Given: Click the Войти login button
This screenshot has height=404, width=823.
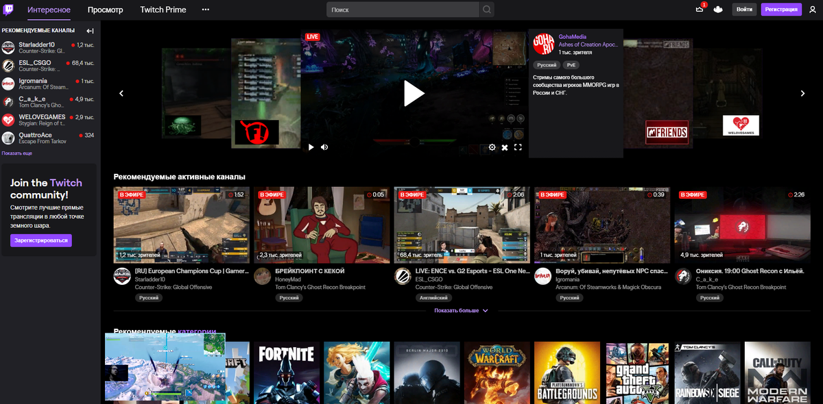Looking at the screenshot, I should pyautogui.click(x=744, y=10).
